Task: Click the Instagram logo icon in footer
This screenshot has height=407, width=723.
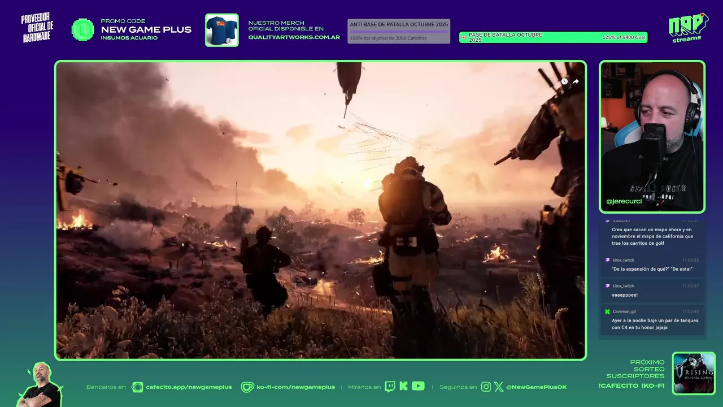Action: 486,387
